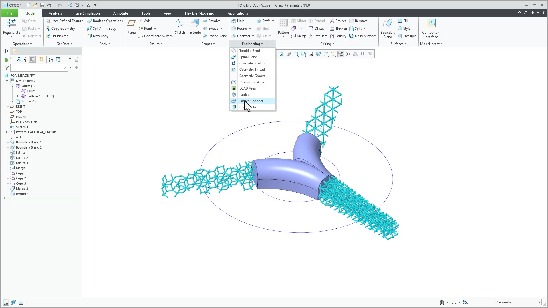Toggle the tree columns display button
This screenshot has height=308, width=548.
coord(32,59)
